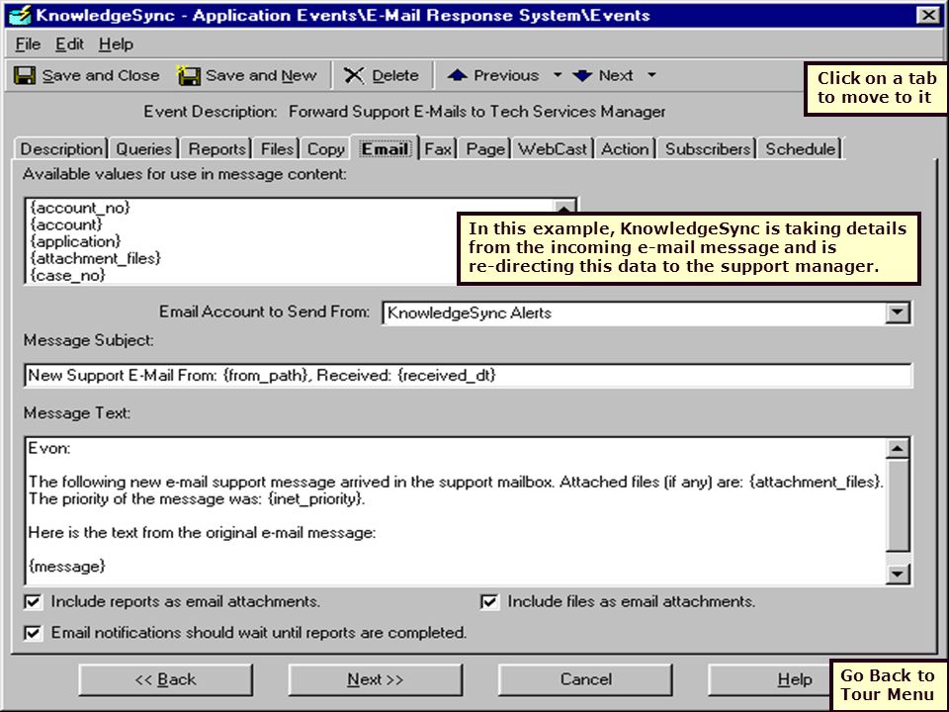Select the Email tab
949x712 pixels.
(x=385, y=148)
